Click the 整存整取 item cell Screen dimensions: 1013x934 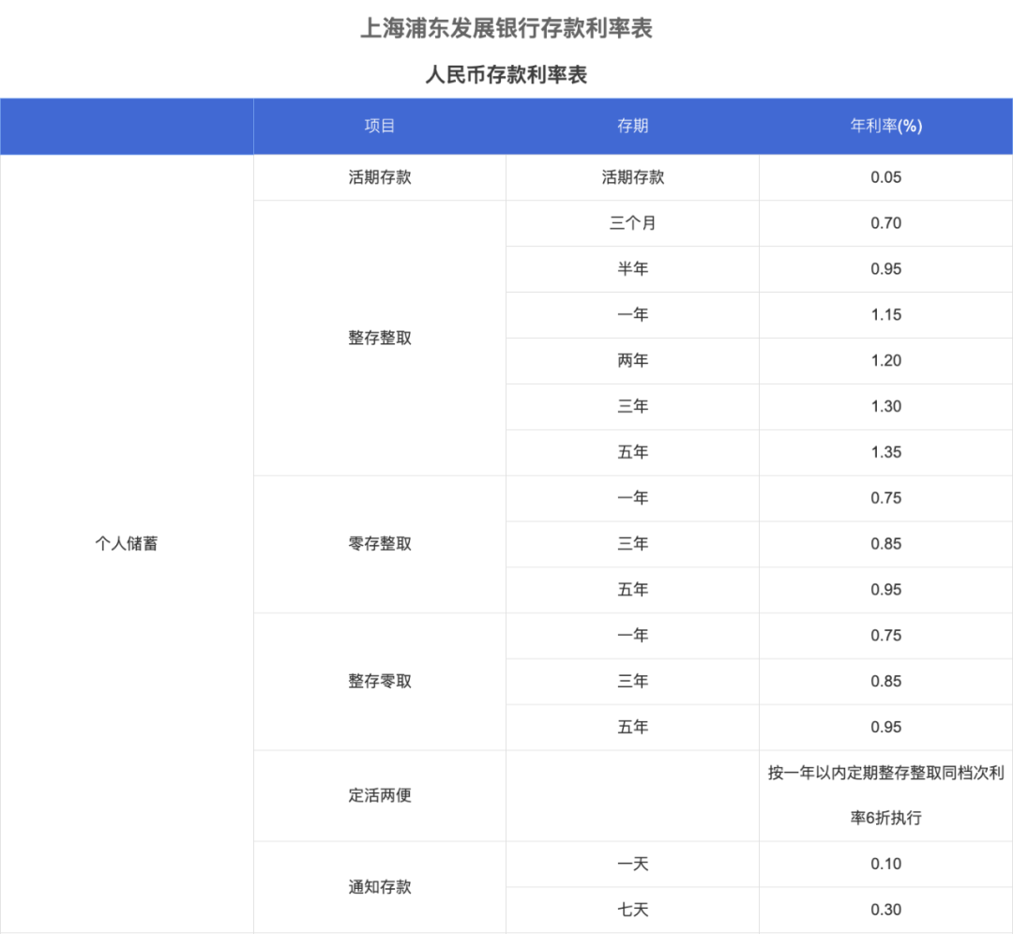coord(380,338)
